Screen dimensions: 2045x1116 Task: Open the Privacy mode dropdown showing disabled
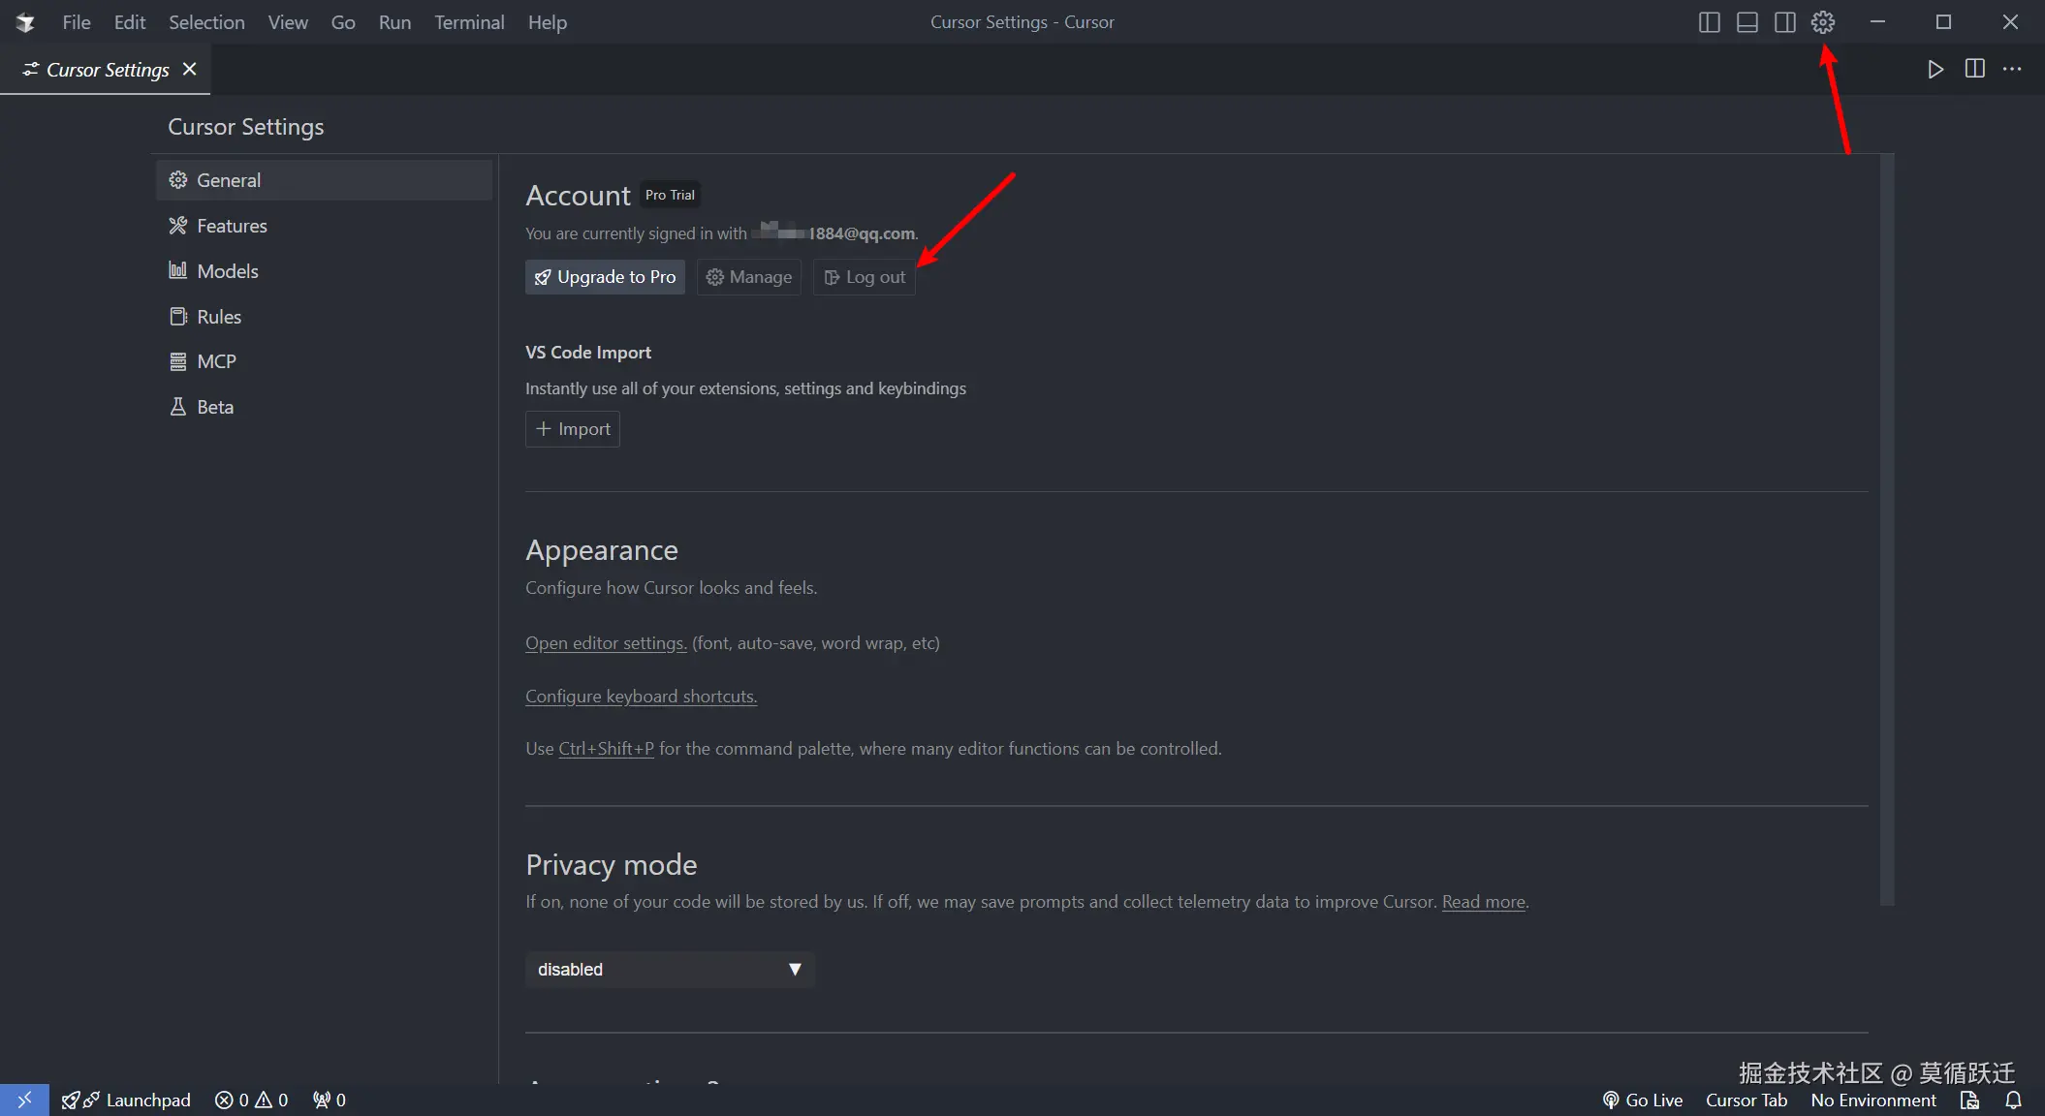click(x=669, y=969)
